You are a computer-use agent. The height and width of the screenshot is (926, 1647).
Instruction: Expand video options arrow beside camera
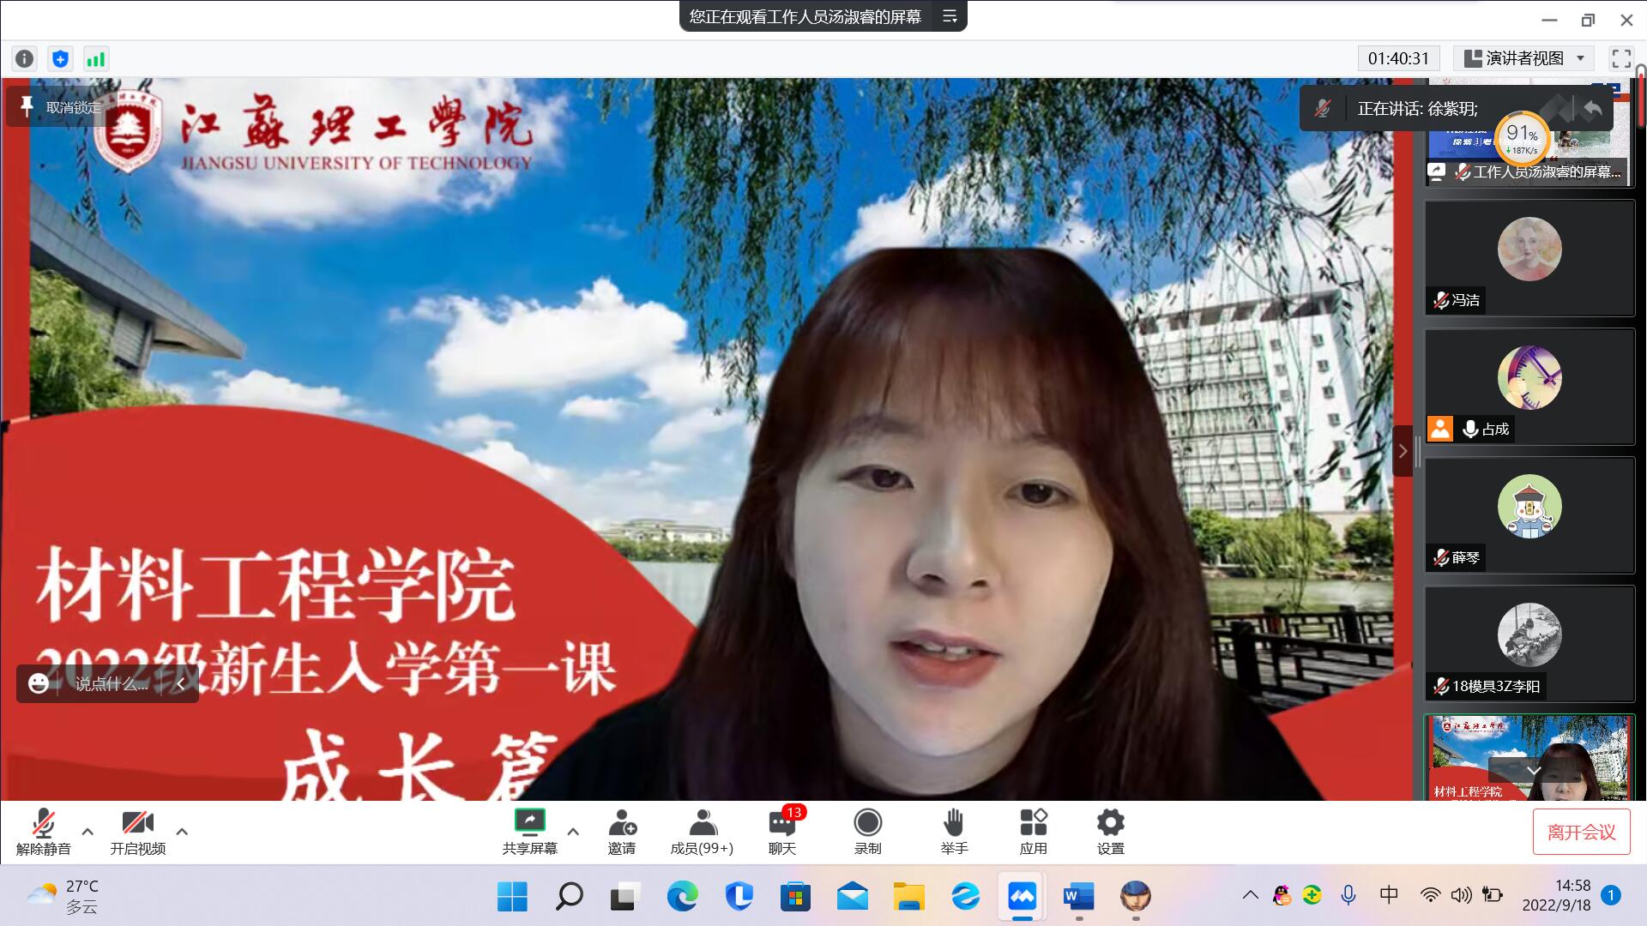coord(182,831)
